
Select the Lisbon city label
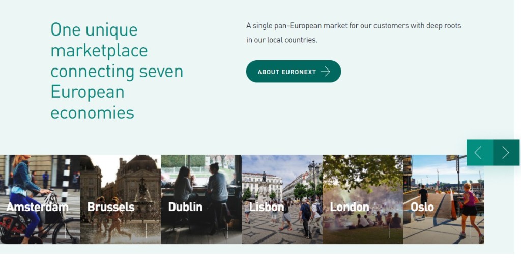point(267,207)
